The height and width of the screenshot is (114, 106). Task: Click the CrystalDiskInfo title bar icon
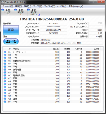point(3,2)
